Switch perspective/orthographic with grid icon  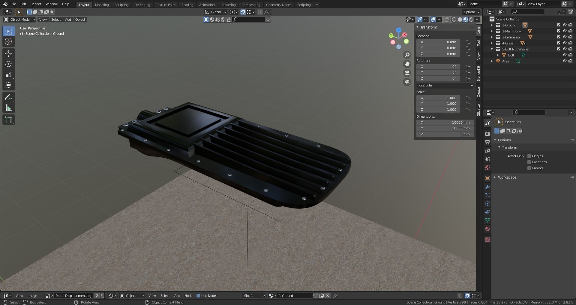(407, 82)
